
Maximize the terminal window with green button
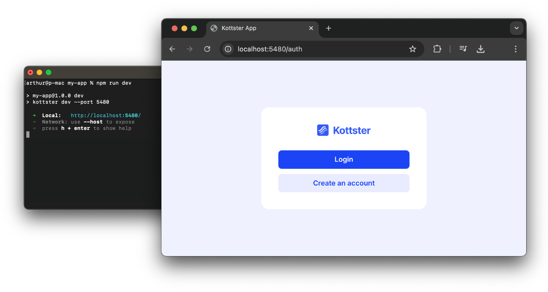(x=49, y=72)
